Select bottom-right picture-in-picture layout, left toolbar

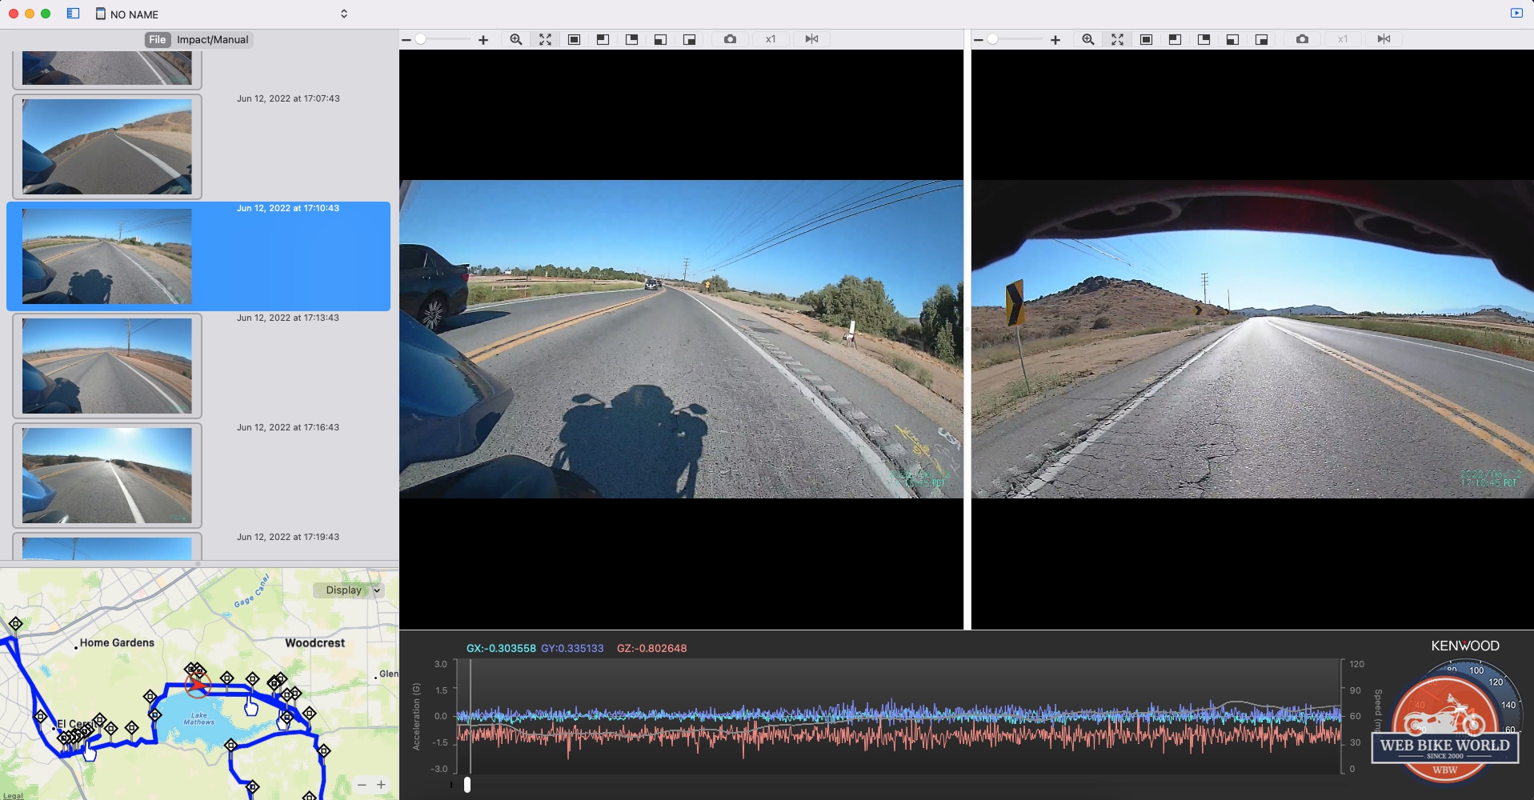[689, 39]
